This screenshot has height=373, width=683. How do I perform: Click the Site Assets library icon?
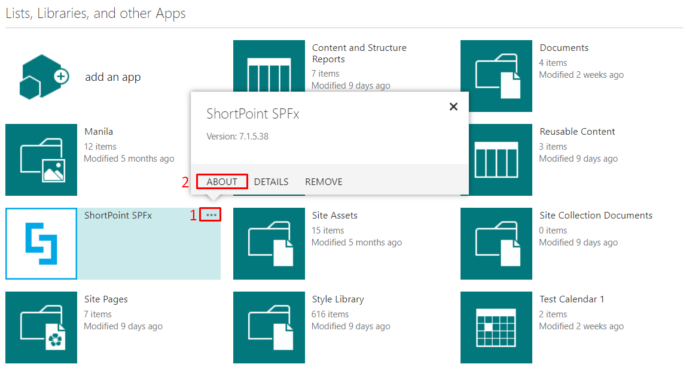point(269,244)
